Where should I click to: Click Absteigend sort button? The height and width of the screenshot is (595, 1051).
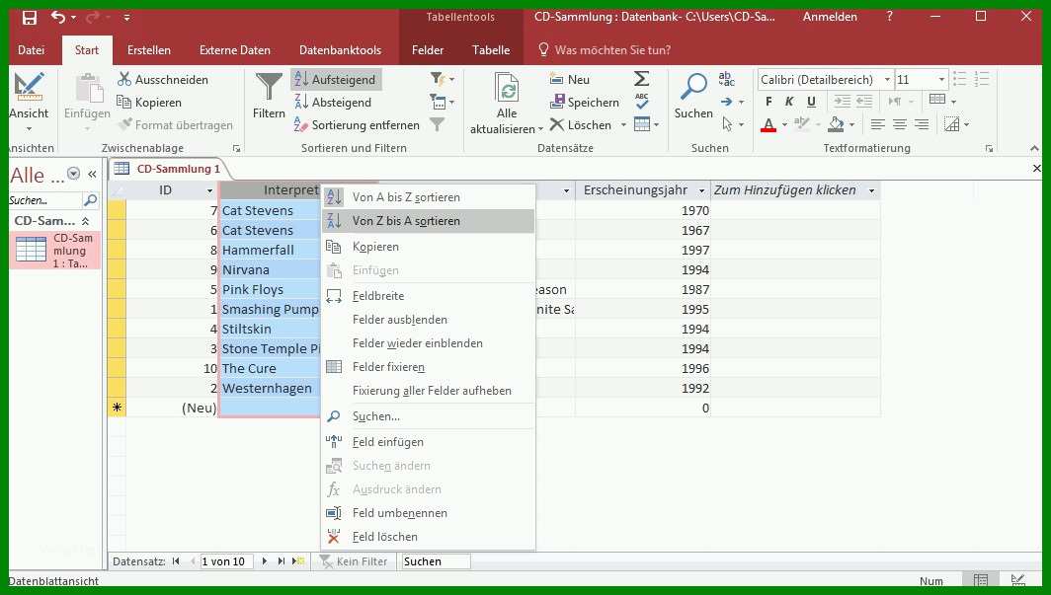point(333,103)
